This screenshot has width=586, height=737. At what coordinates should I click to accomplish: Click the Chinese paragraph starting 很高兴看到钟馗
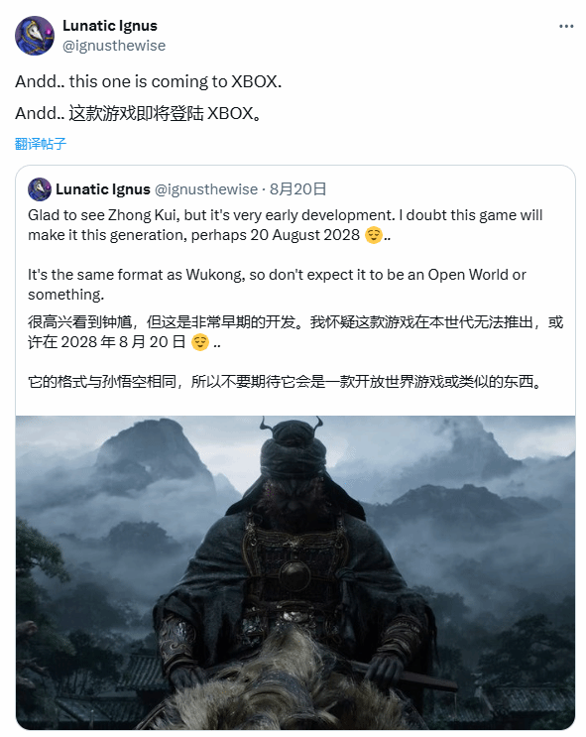(295, 332)
